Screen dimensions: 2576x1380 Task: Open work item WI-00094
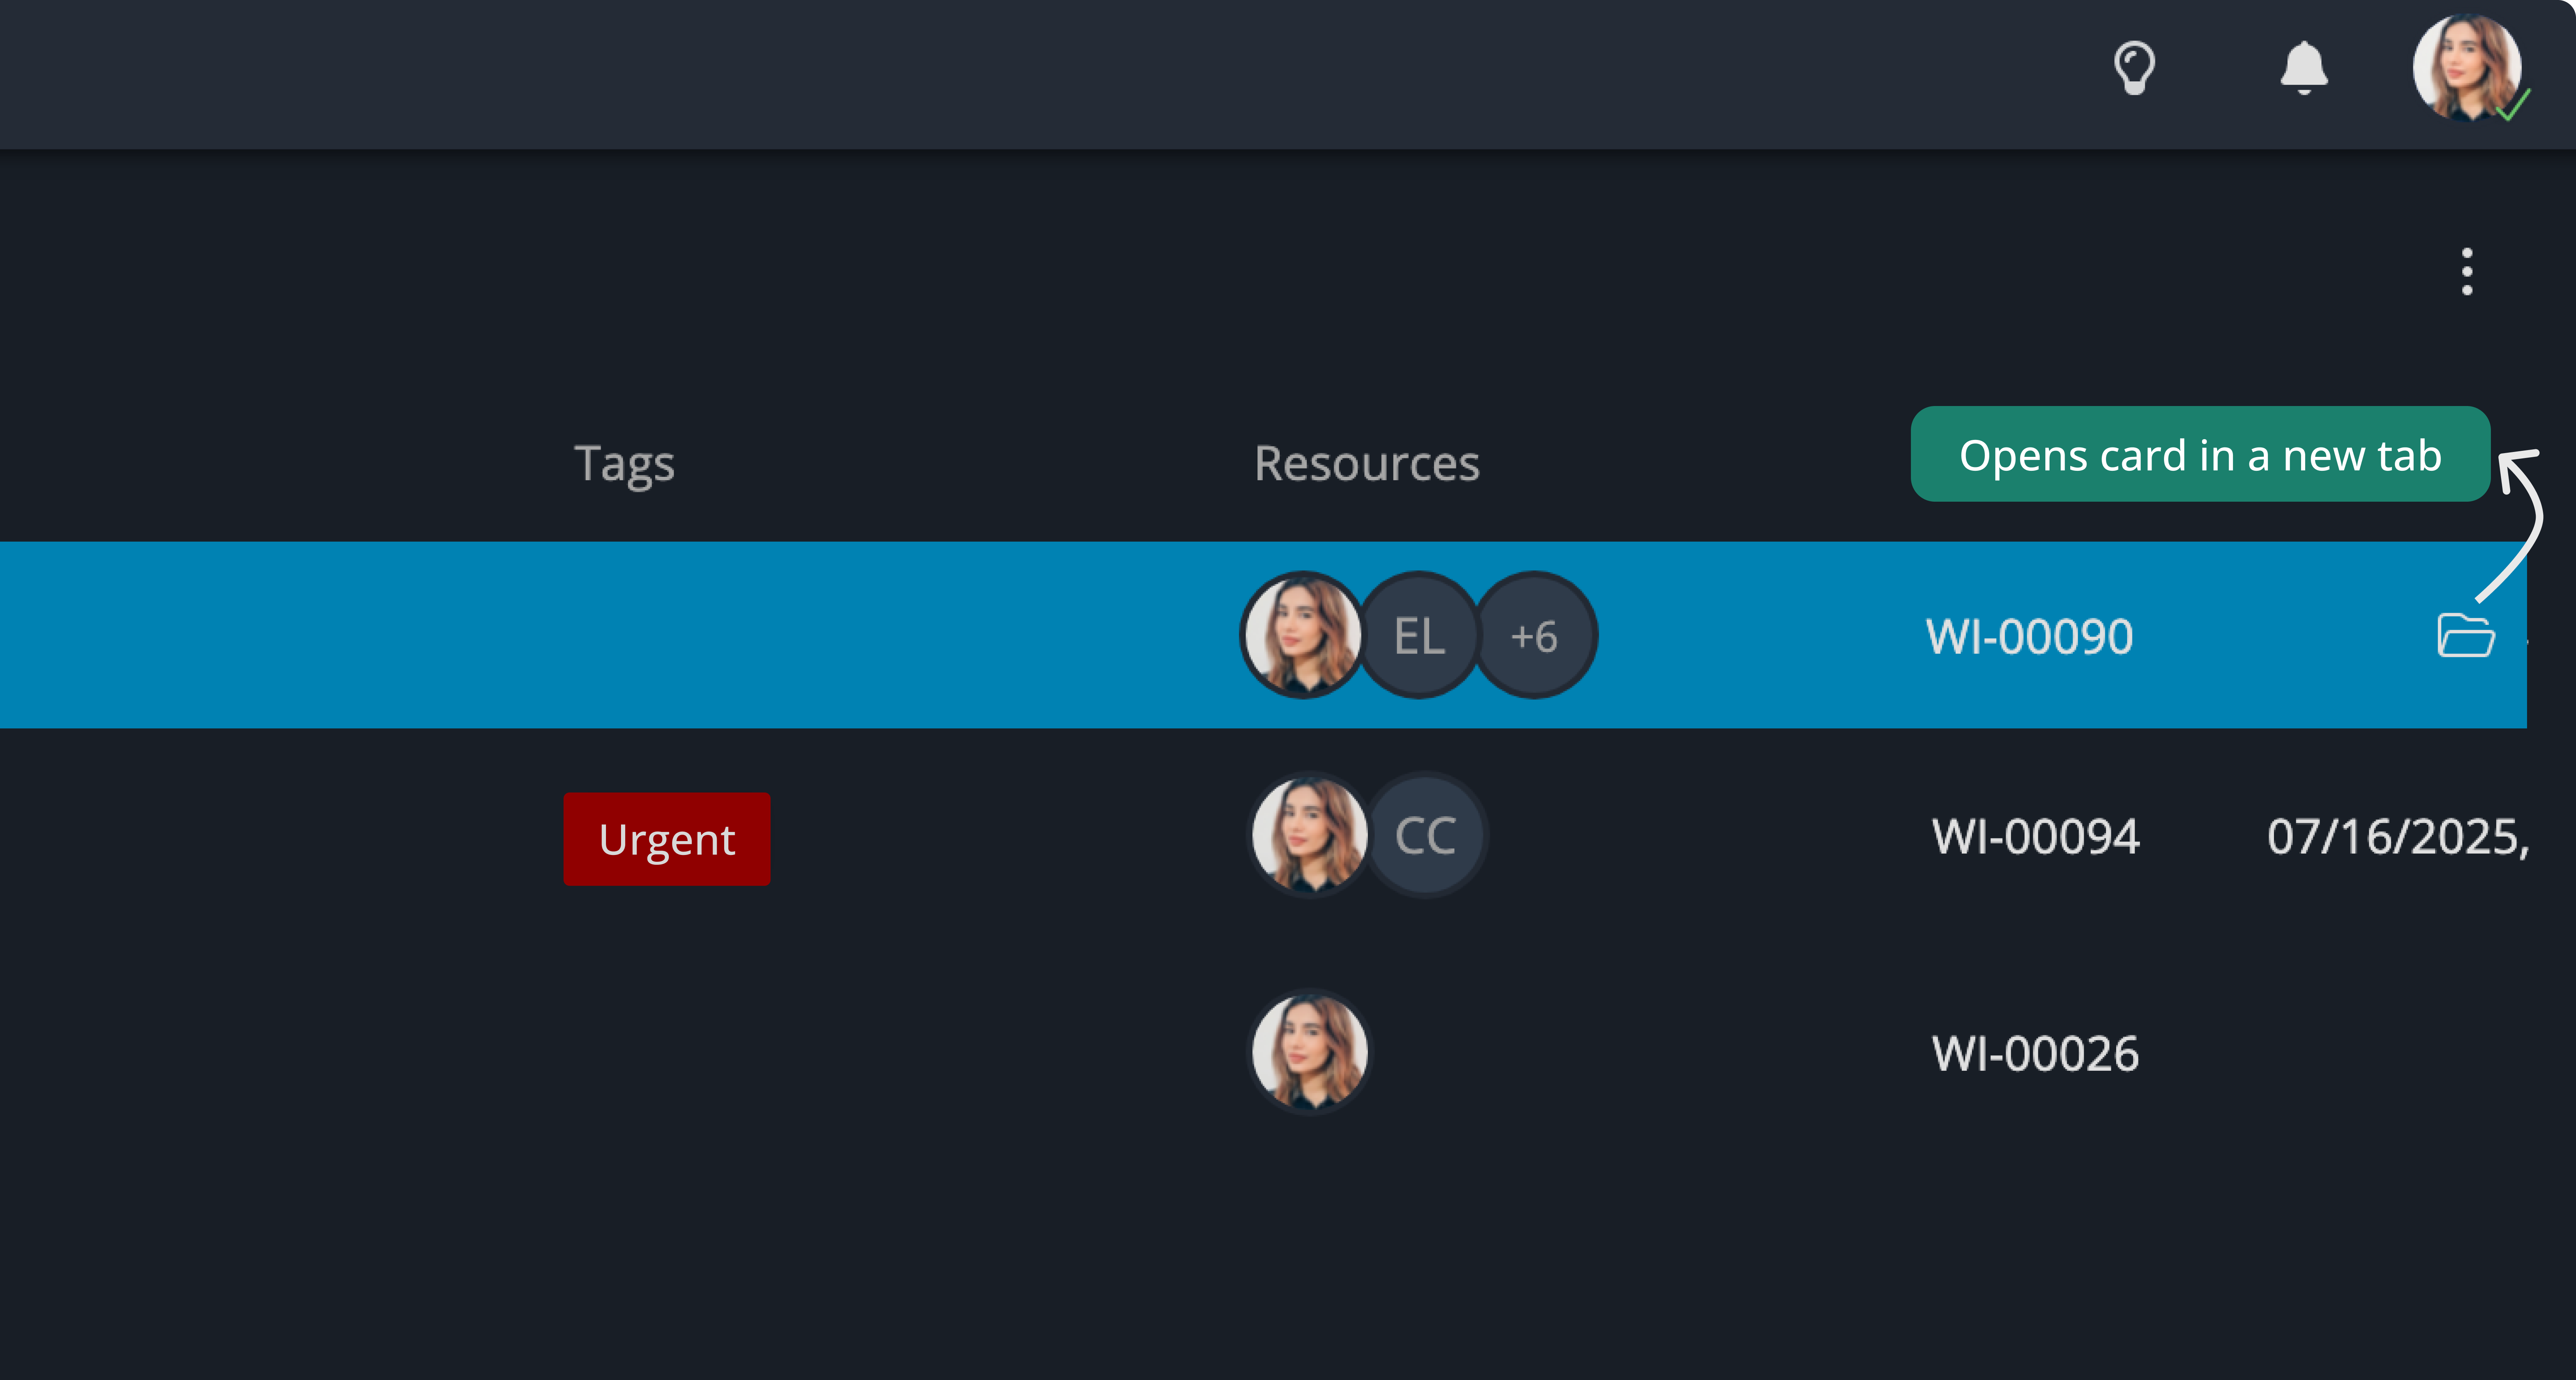2035,837
